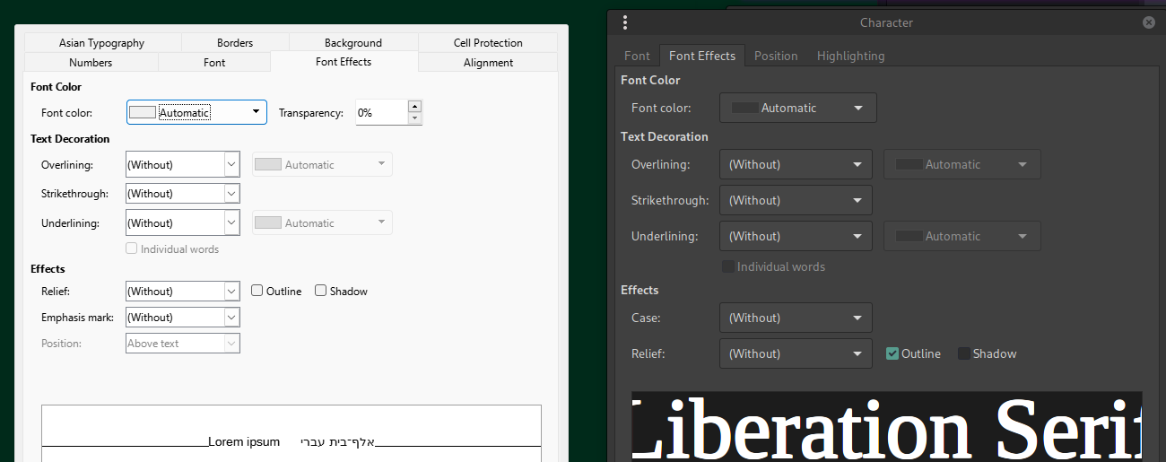Open the Highlighting tab
This screenshot has height=462, width=1166.
point(850,56)
